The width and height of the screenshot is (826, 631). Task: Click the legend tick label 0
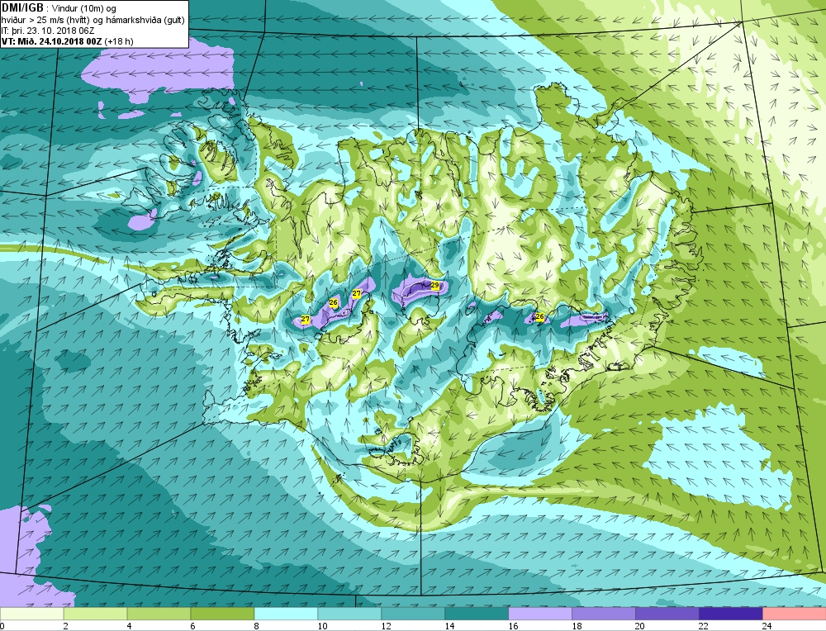(x=2, y=626)
